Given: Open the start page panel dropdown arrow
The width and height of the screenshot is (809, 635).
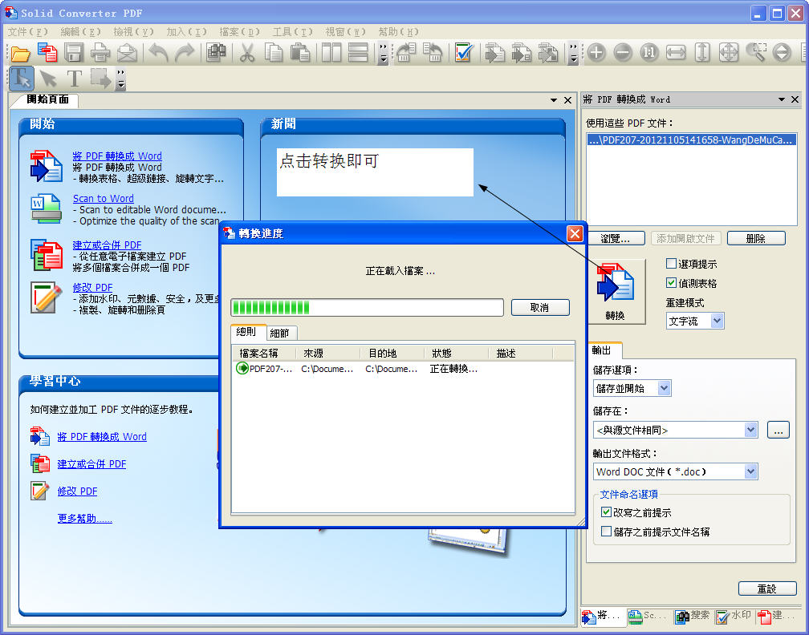Looking at the screenshot, I should pyautogui.click(x=554, y=100).
